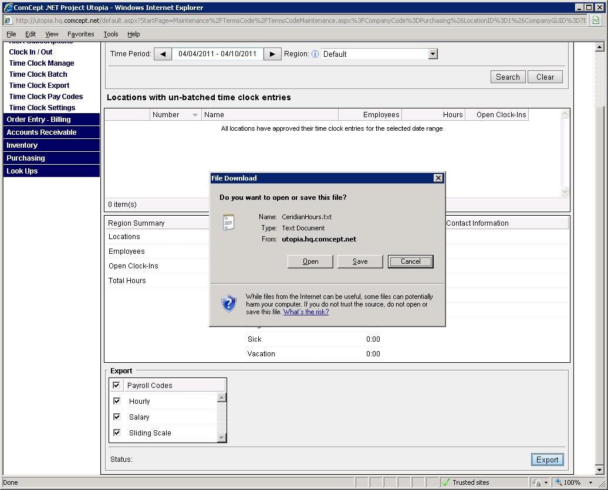This screenshot has height=490, width=608.
Task: Click the compatibility view icon by address bar
Action: tap(596, 20)
